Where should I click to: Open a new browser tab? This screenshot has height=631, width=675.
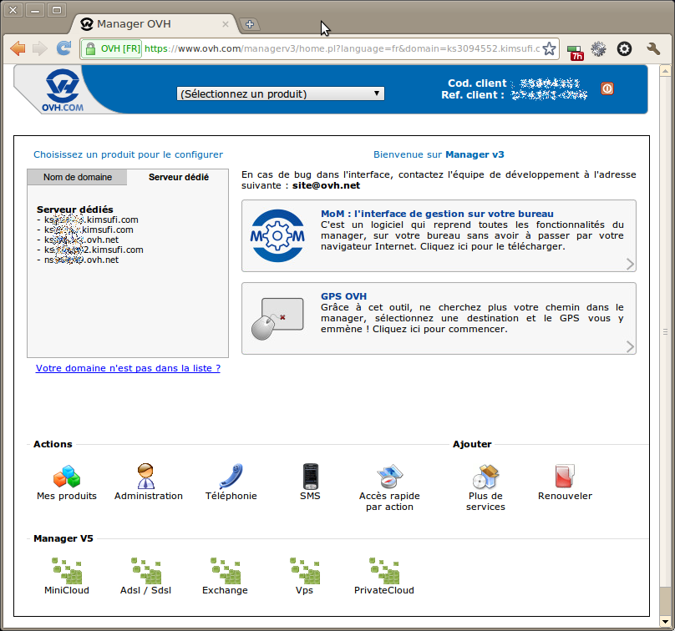pos(249,24)
